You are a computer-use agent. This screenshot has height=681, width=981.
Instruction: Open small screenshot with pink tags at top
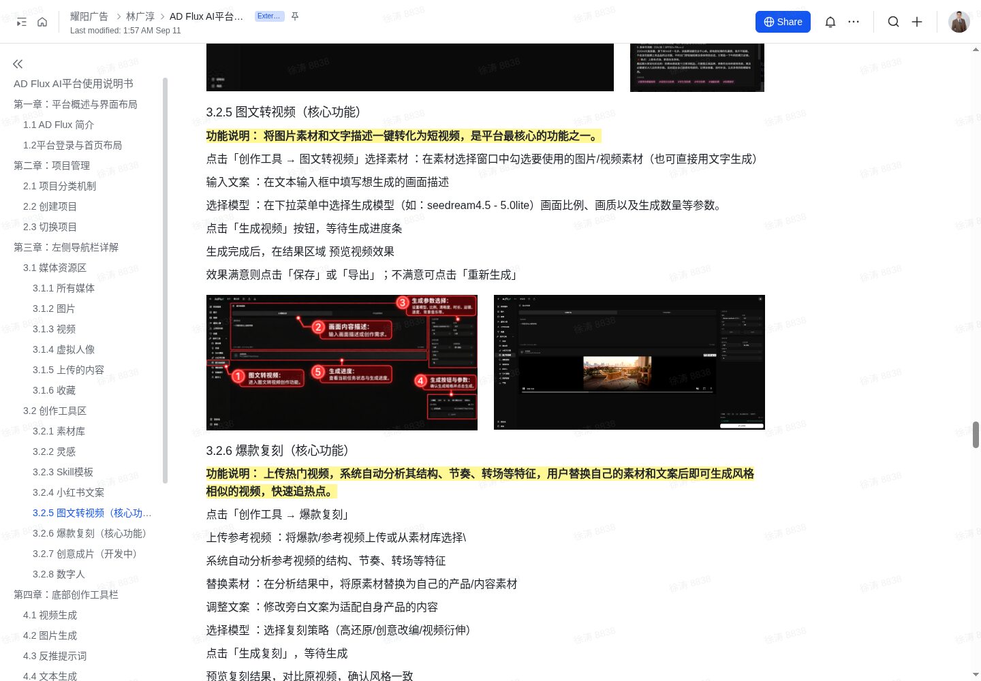tap(697, 67)
